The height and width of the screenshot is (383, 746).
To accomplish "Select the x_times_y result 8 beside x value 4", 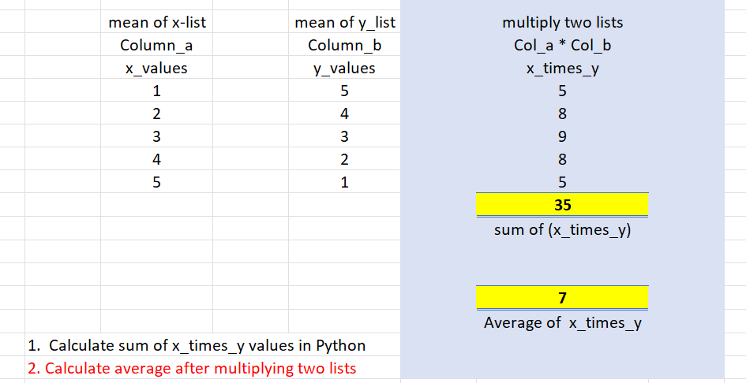I will pos(562,158).
